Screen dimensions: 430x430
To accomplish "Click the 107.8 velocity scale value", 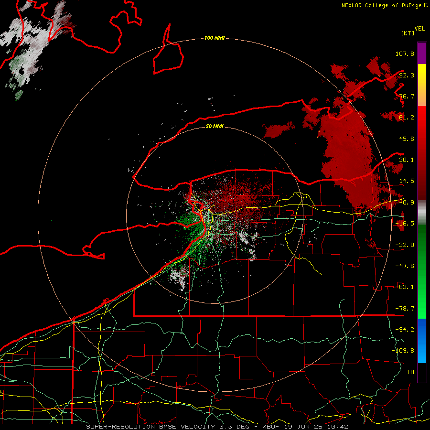I will pyautogui.click(x=405, y=54).
